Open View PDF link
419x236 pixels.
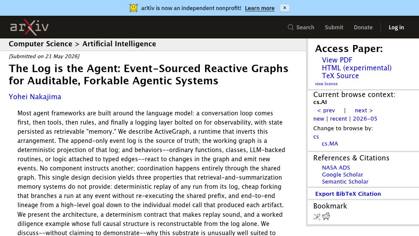click(x=337, y=60)
